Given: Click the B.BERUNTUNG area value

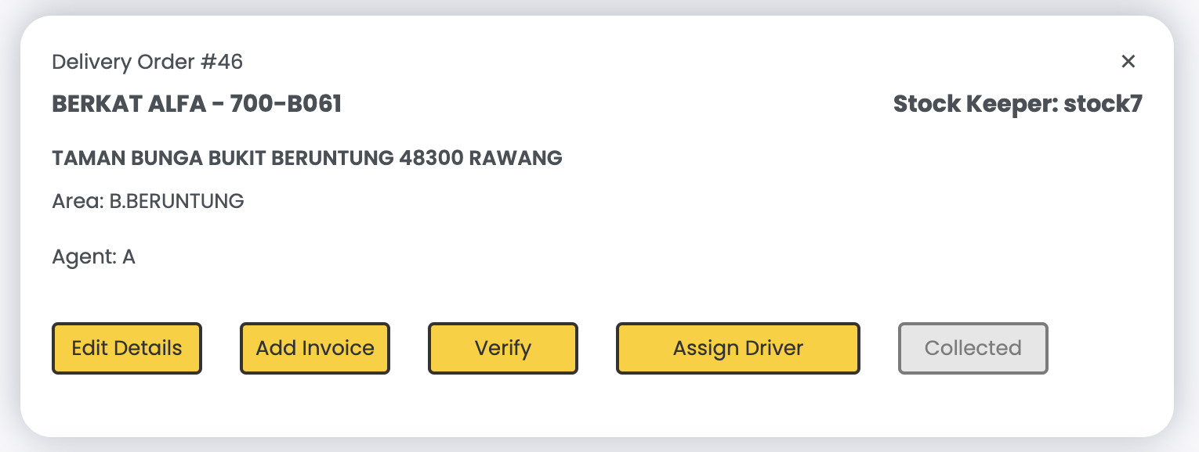Looking at the screenshot, I should (177, 202).
